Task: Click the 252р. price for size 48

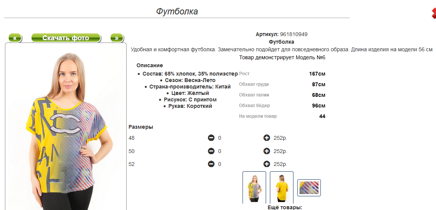Action: point(280,138)
